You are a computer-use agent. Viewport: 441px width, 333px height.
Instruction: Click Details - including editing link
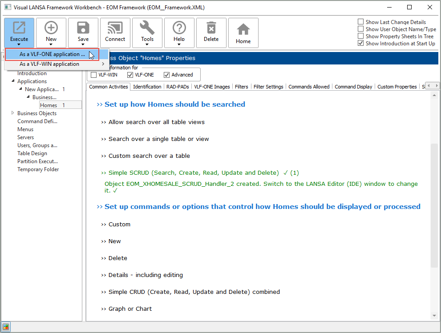146,275
